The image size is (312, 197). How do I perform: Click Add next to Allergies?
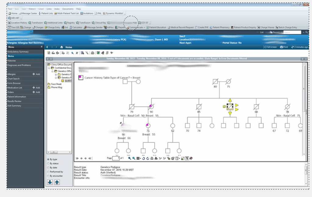[36, 74]
